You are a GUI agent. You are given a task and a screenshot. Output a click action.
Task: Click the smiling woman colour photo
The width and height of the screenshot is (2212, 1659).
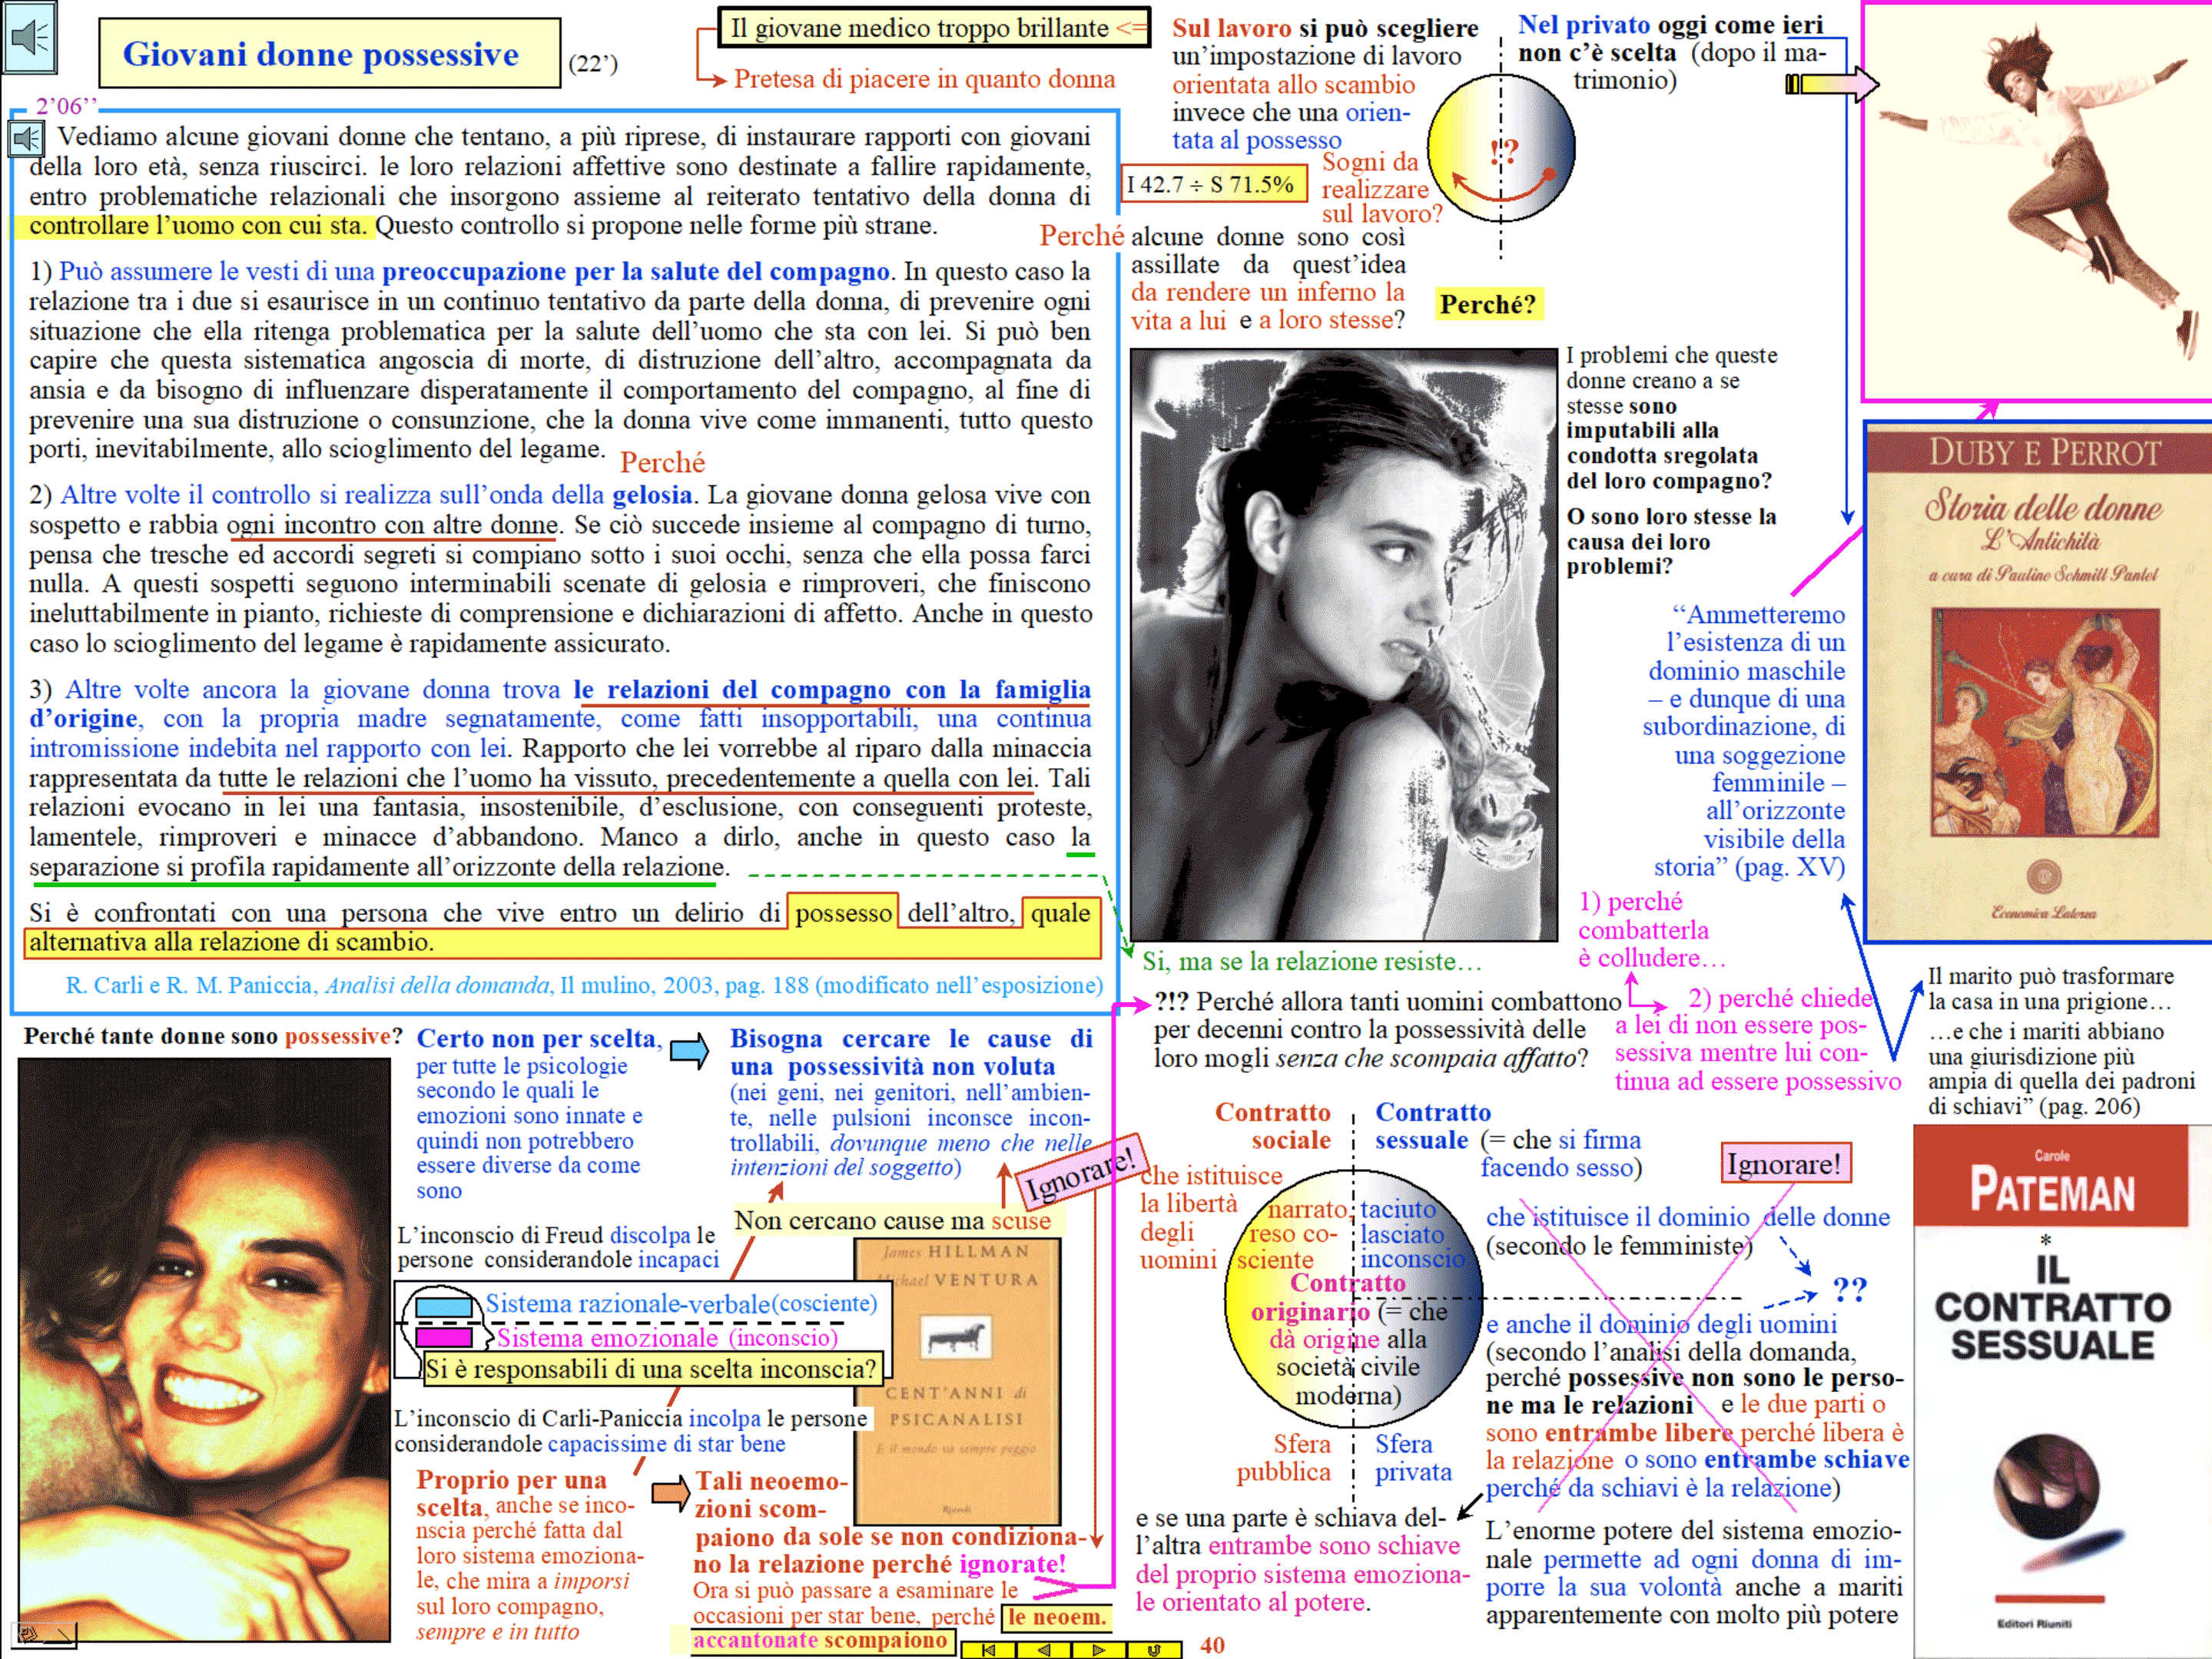coord(204,1350)
